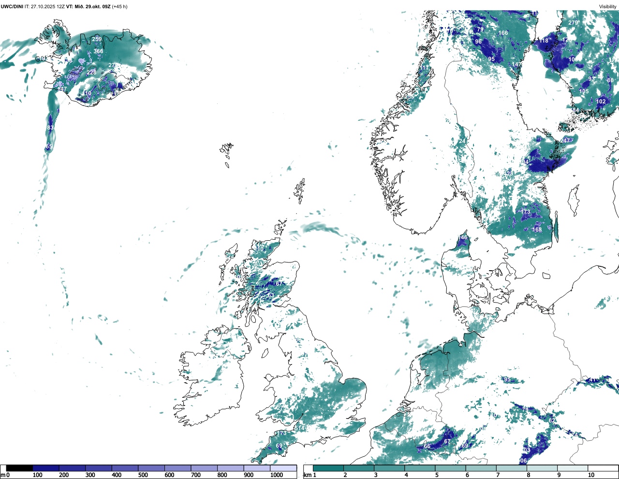This screenshot has height=479, width=619.
Task: Click the '247' value near Stockholm area
Action: (x=565, y=141)
